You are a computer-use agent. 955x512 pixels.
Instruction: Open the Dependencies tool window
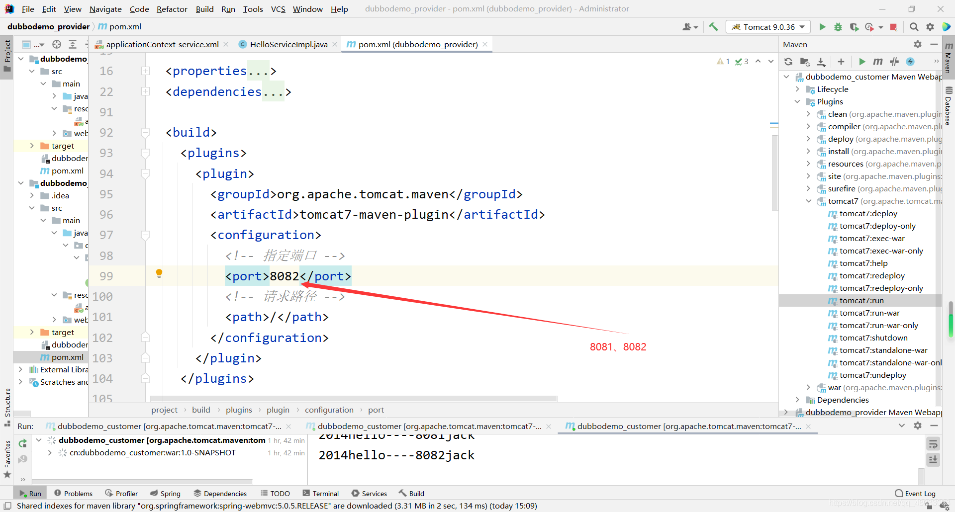click(220, 493)
